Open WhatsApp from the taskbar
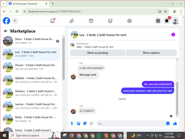Image resolution: width=185 pixels, height=139 pixels. 99,135
